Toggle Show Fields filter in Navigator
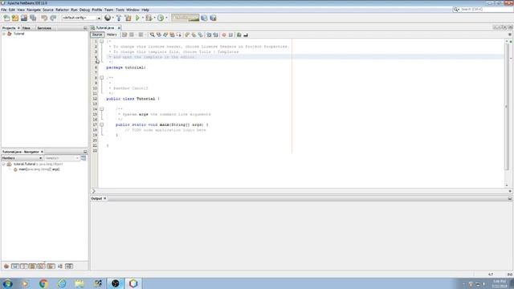Viewport: 514px width, 289px height. [x=15, y=266]
